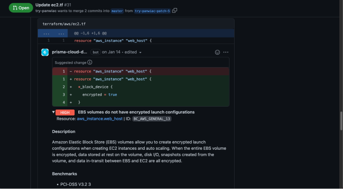Screen dimensions: 343x189
Task: Click the terraform/aws/ec2.tf file path header
Action: pos(64,24)
